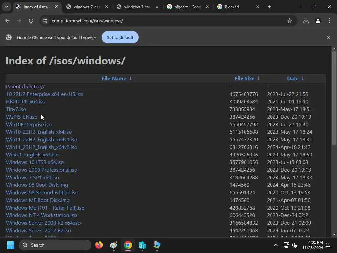337x253 pixels.
Task: Sort listing by File Name
Action: coord(114,78)
